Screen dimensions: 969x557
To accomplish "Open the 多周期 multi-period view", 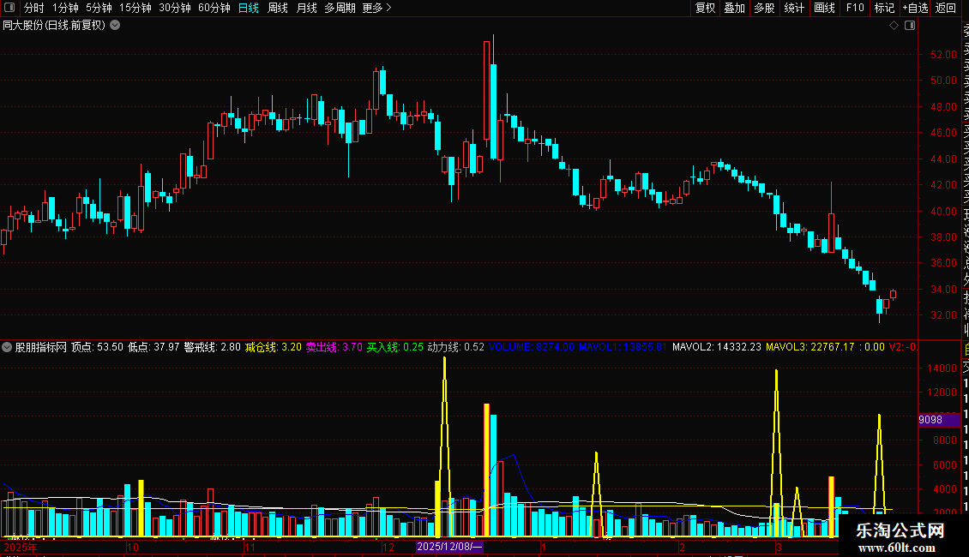I will [x=340, y=8].
